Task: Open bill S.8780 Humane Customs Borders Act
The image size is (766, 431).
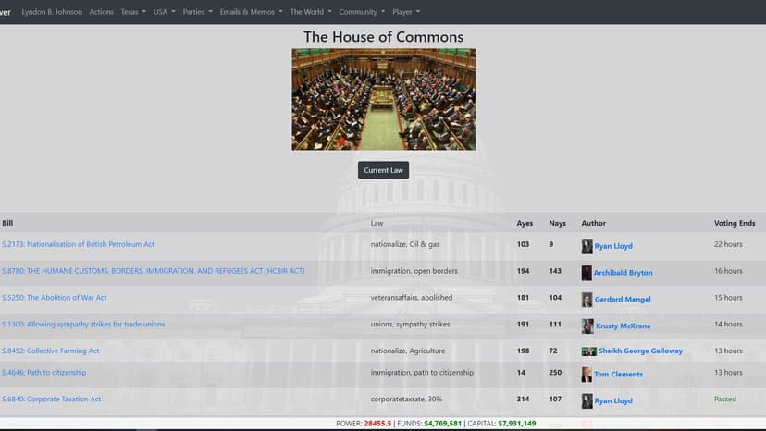Action: tap(154, 271)
